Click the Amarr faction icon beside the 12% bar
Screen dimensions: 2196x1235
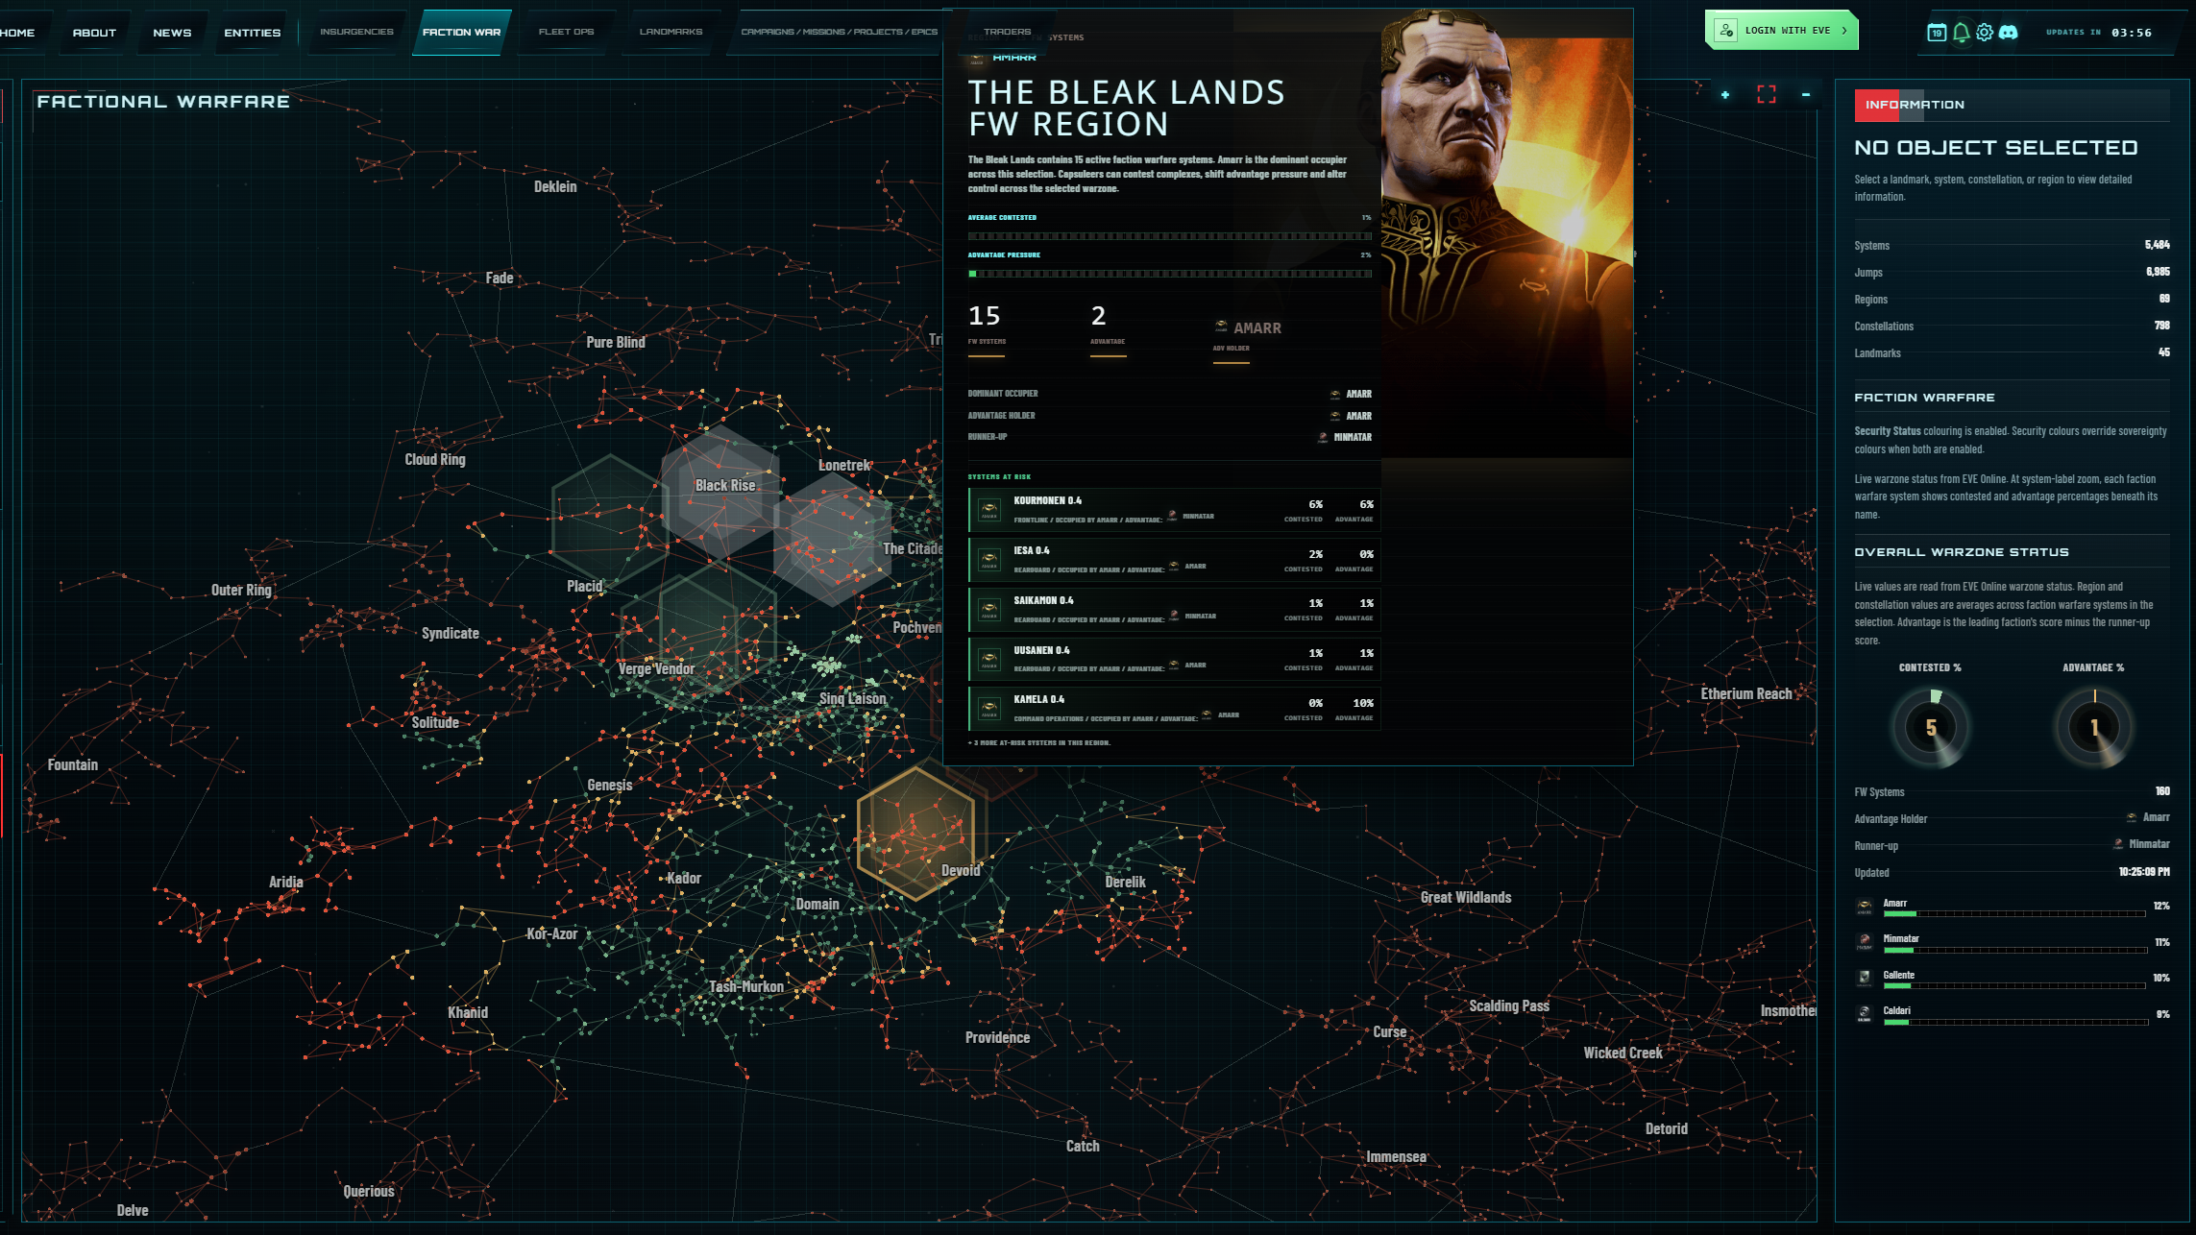1865,907
